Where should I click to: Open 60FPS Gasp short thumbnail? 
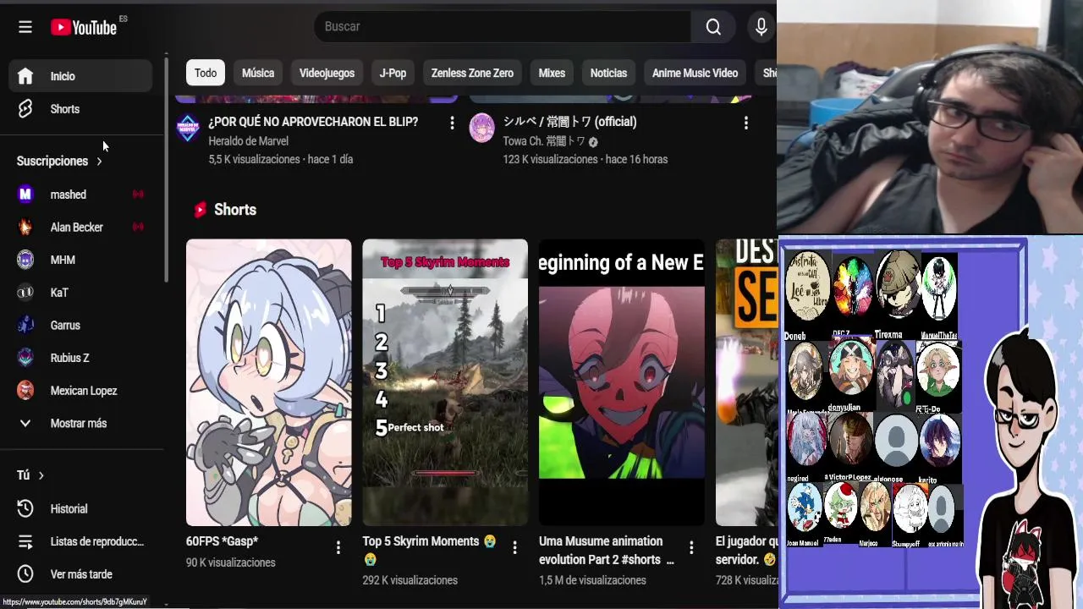click(269, 382)
